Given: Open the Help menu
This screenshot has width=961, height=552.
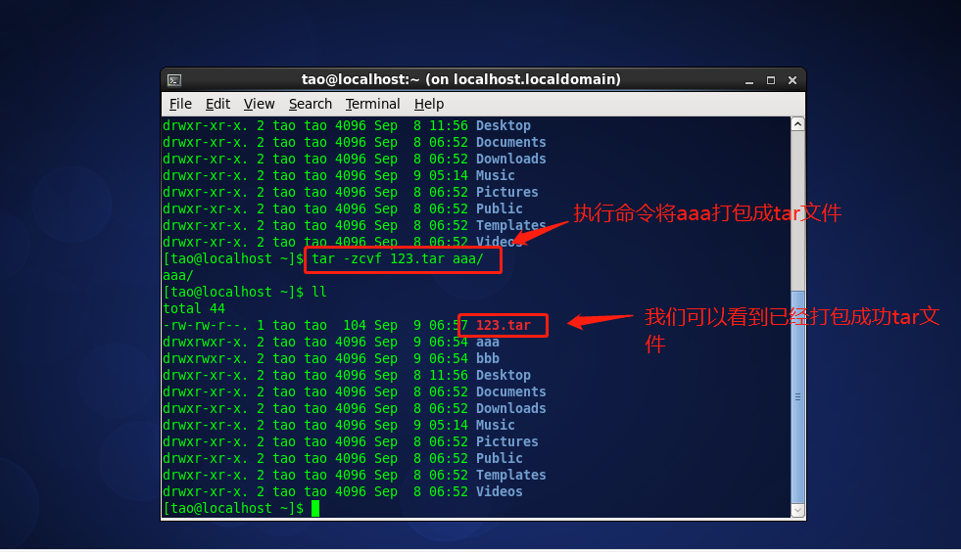Looking at the screenshot, I should 428,104.
